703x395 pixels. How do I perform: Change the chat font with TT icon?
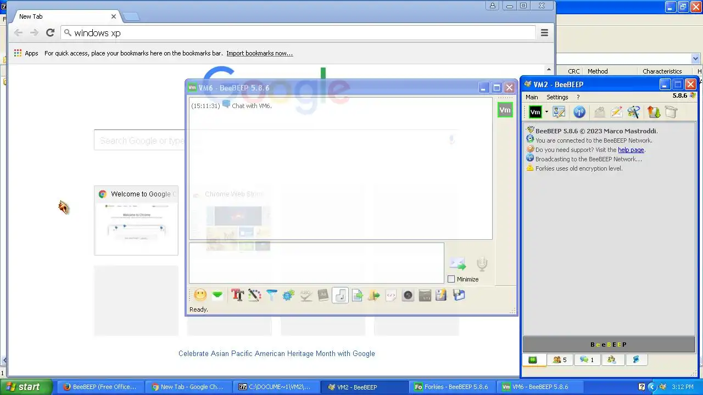tap(237, 295)
